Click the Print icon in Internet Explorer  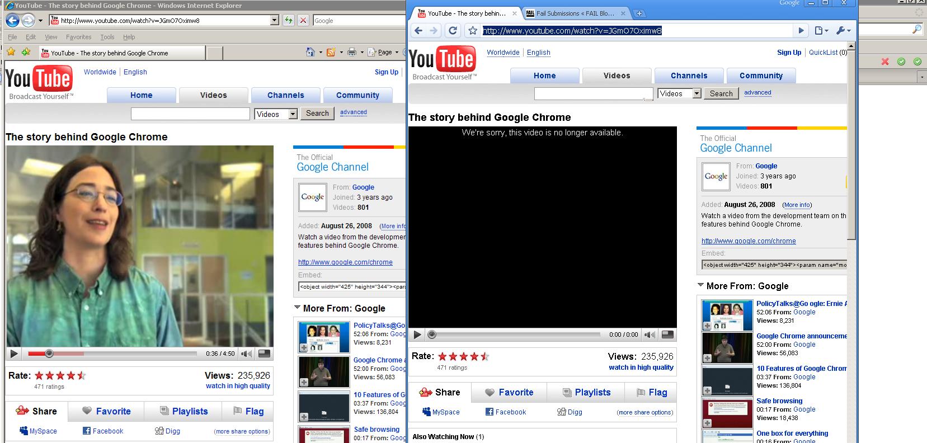(351, 52)
